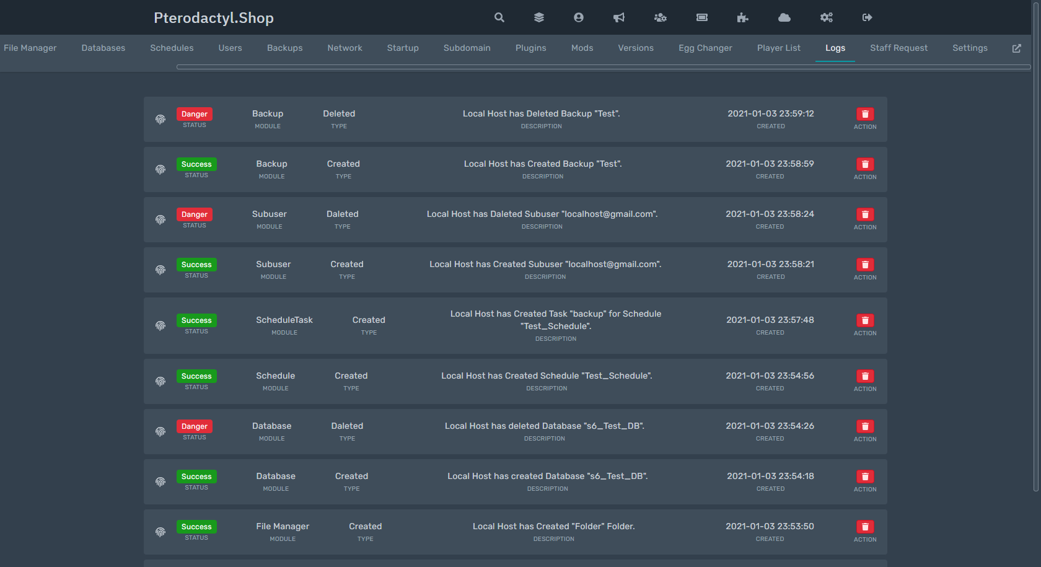Open the search icon in top bar
1041x567 pixels.
click(499, 17)
